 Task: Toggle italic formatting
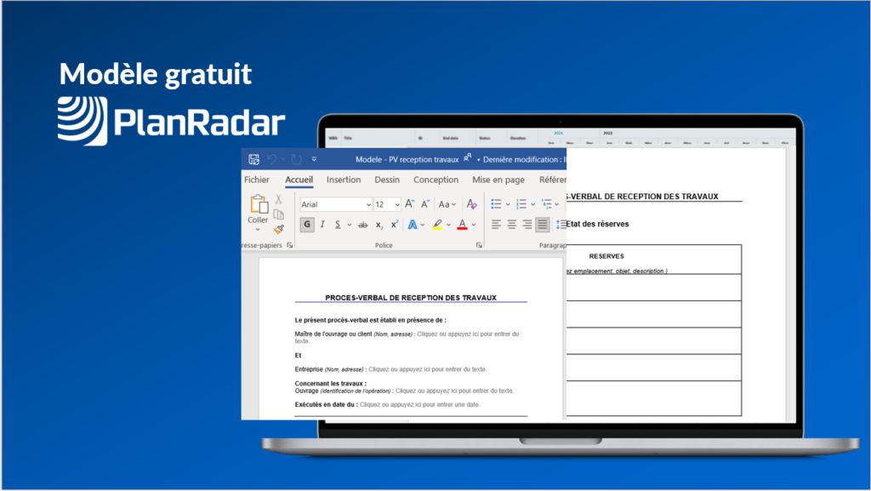323,224
